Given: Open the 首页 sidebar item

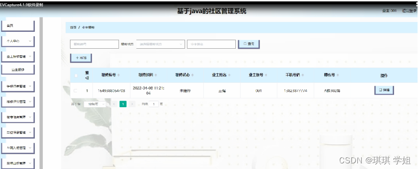Looking at the screenshot, I should coord(18,26).
